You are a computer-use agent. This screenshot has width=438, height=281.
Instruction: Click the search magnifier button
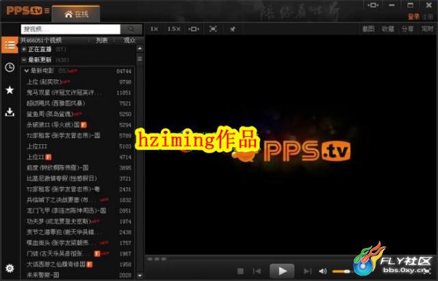click(x=131, y=29)
